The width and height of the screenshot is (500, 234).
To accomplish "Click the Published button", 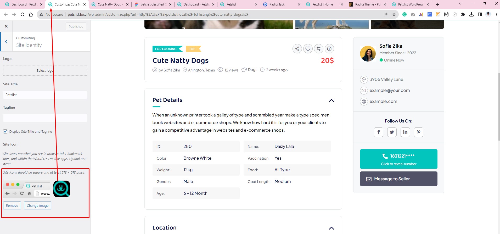I will [76, 26].
